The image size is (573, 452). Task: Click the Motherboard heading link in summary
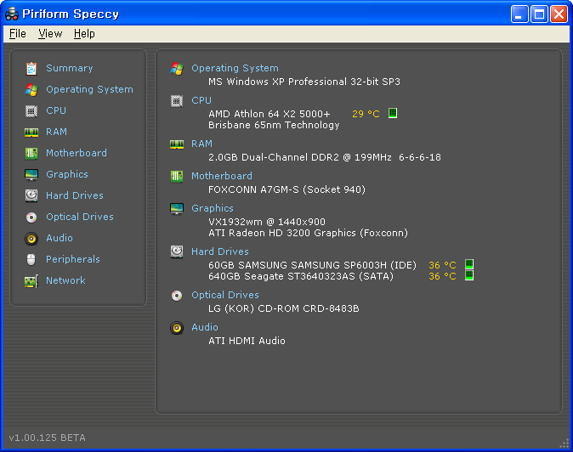(x=222, y=176)
